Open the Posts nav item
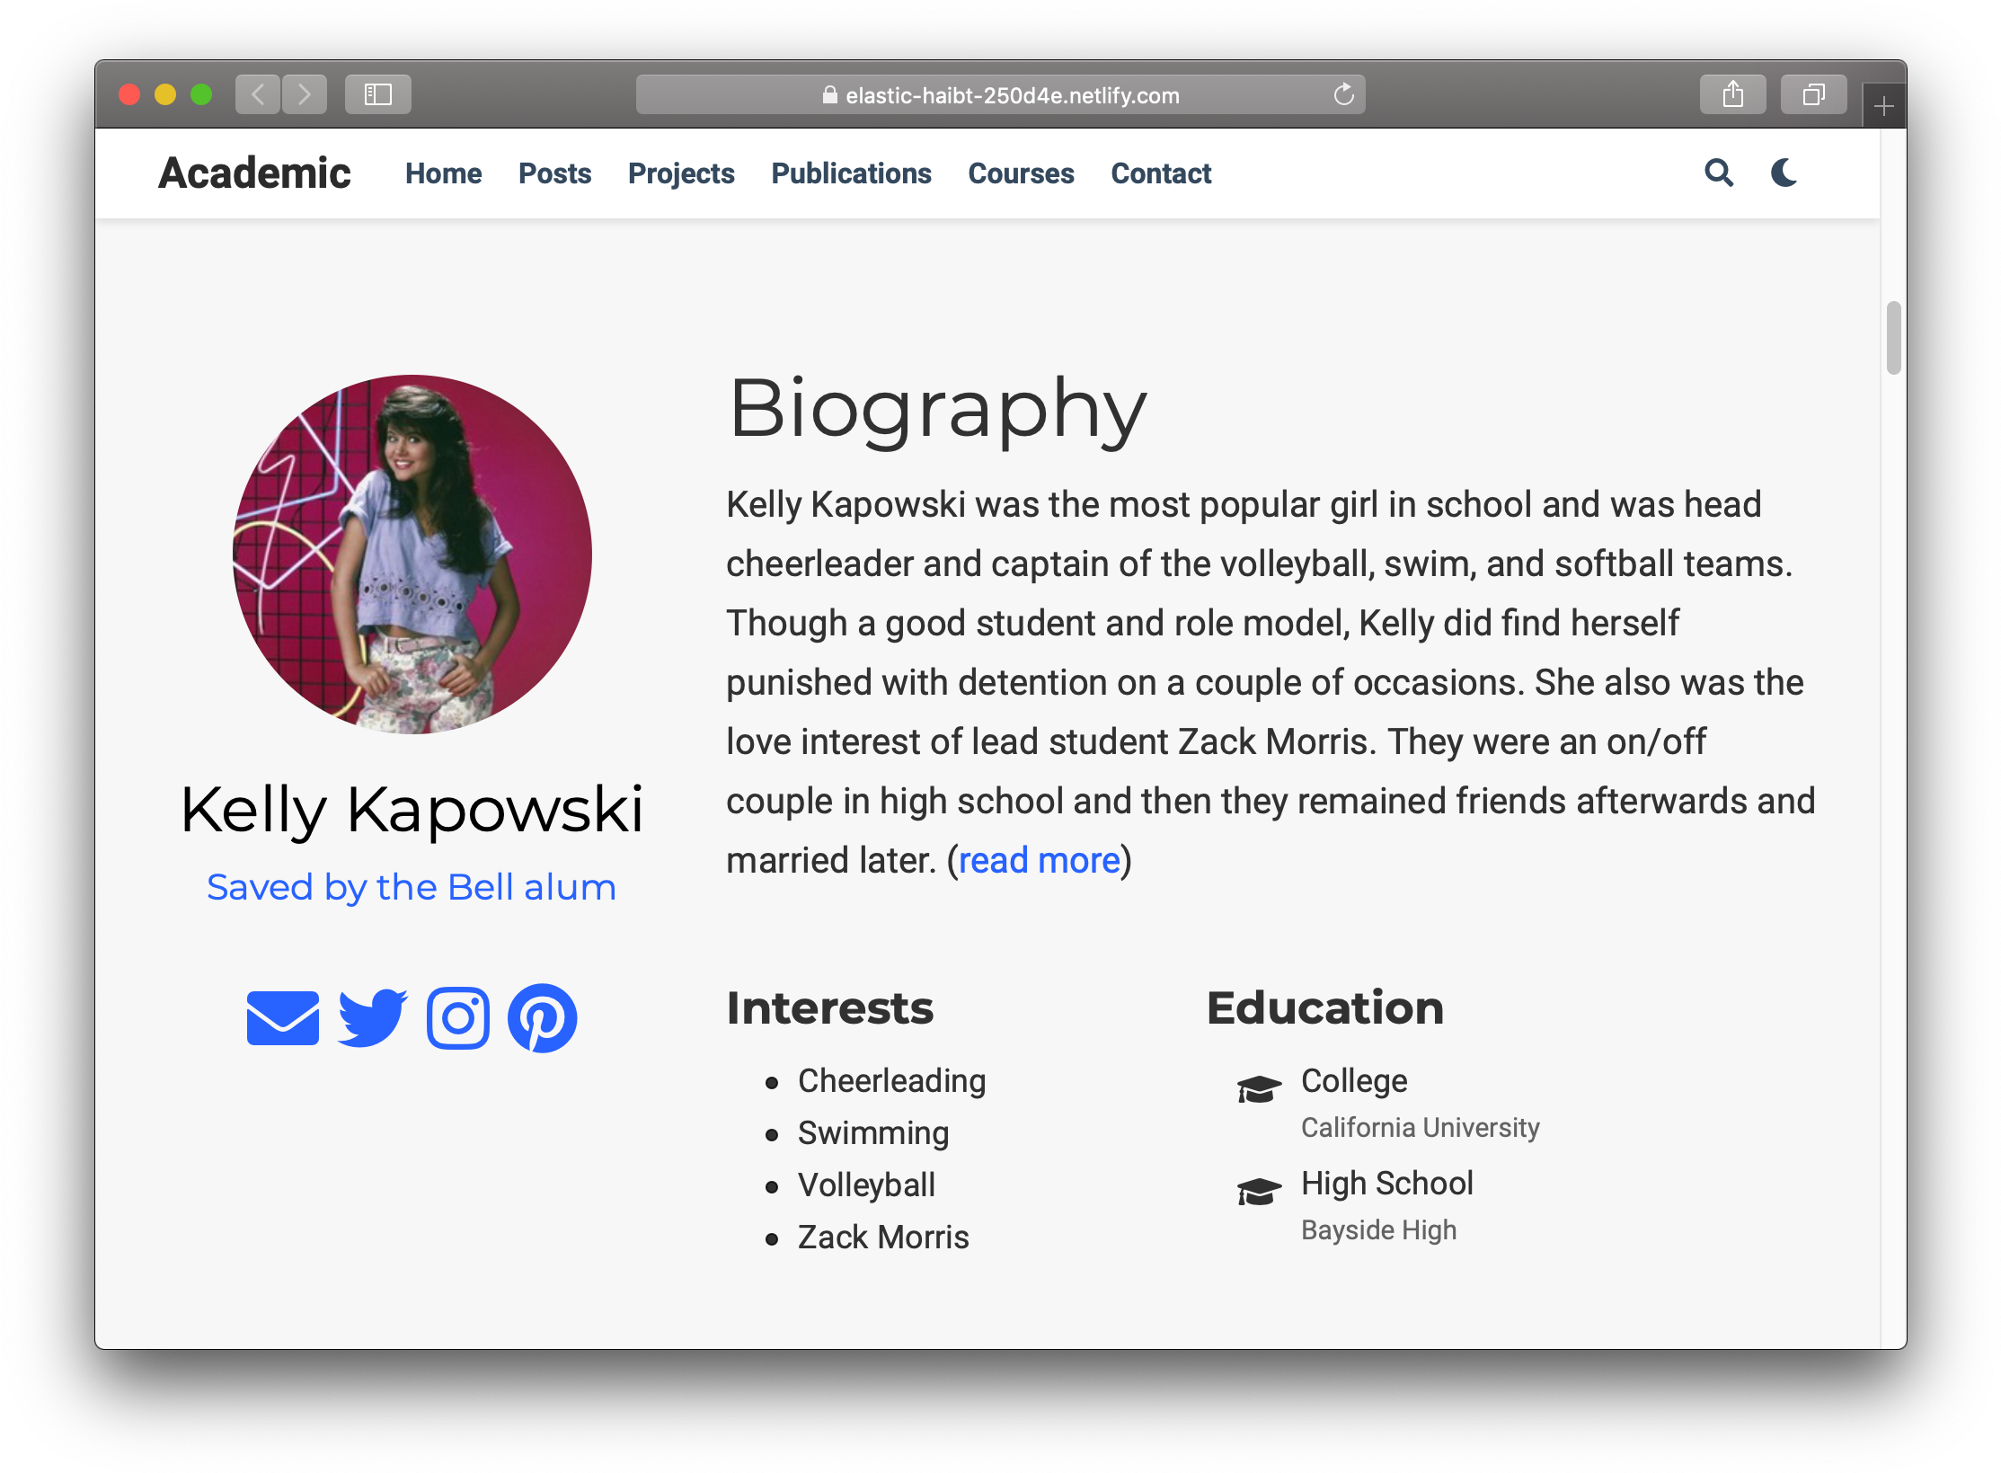 (554, 173)
